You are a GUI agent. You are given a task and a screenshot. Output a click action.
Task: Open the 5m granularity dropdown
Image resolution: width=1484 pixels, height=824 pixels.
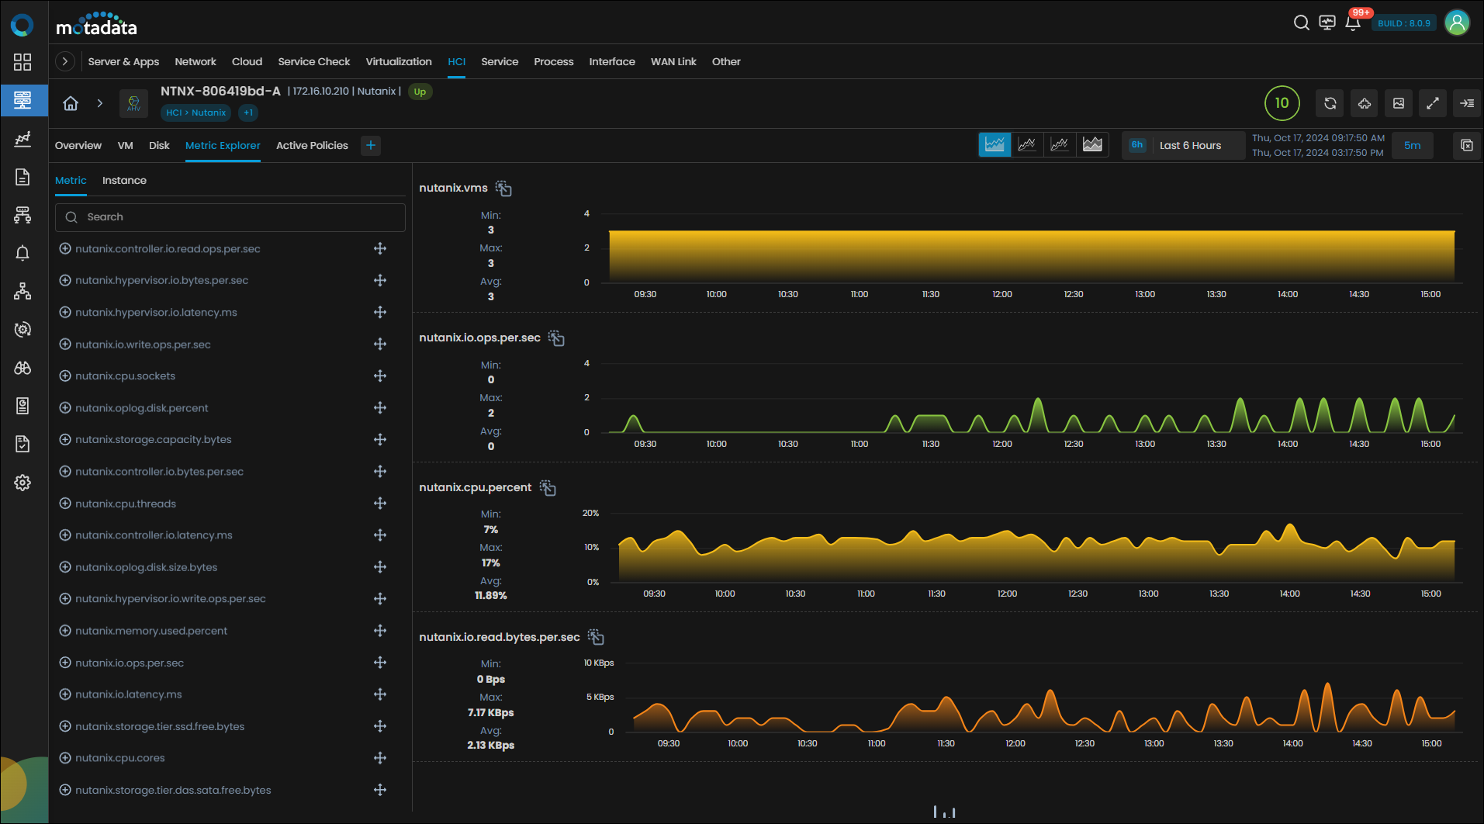click(x=1413, y=145)
